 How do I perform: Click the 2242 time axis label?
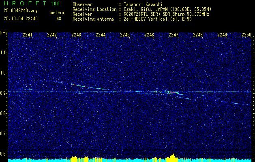(x=52, y=35)
